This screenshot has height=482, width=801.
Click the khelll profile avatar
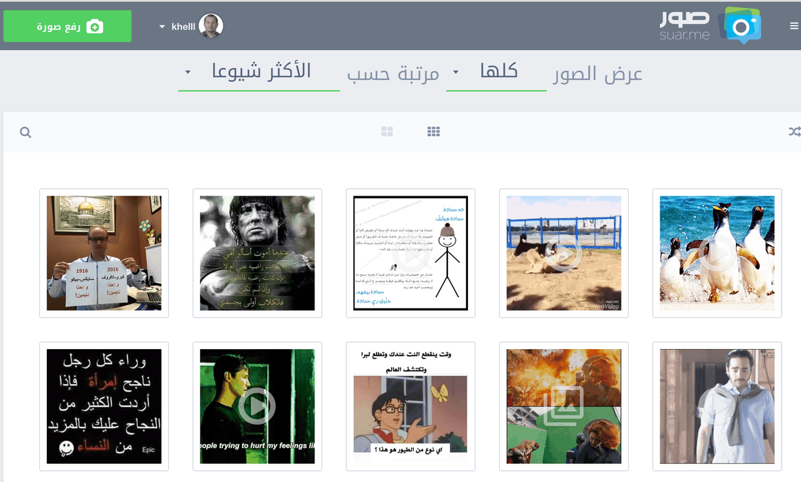point(211,27)
